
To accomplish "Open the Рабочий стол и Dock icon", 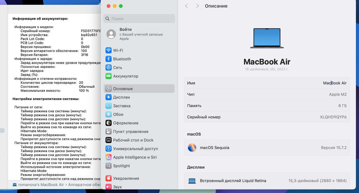I will pos(108,140).
